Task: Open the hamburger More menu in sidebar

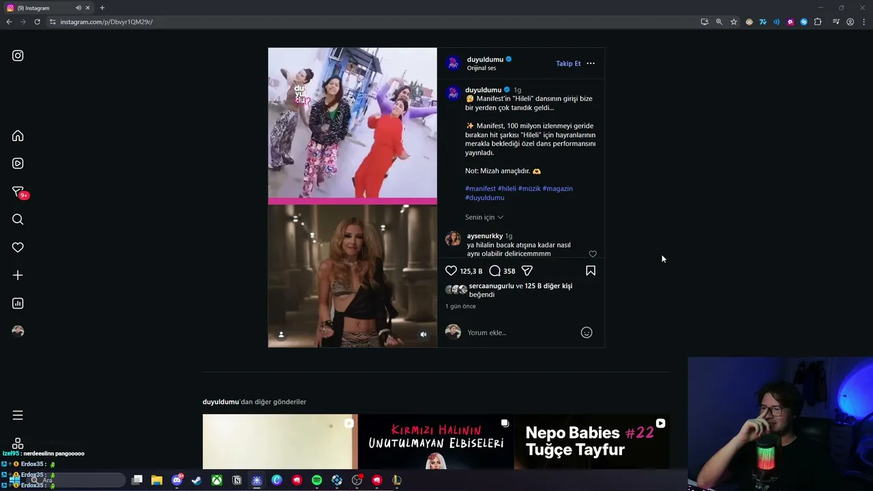Action: tap(18, 415)
